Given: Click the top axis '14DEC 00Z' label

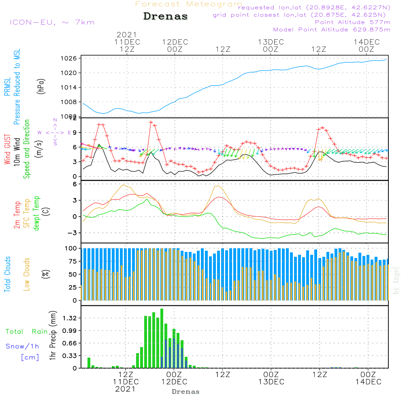Looking at the screenshot, I should pyautogui.click(x=367, y=45).
